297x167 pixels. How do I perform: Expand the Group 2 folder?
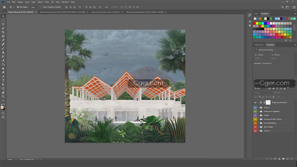tap(259, 131)
